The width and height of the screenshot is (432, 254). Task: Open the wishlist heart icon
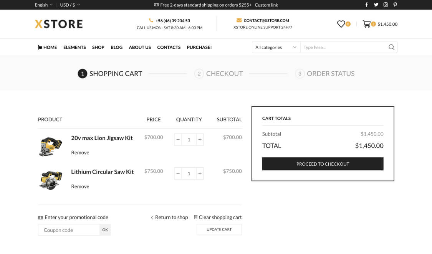341,24
